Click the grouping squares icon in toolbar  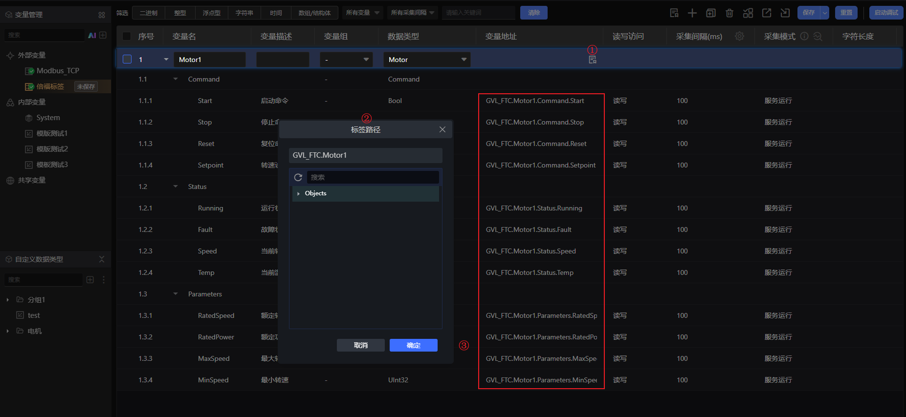click(748, 13)
